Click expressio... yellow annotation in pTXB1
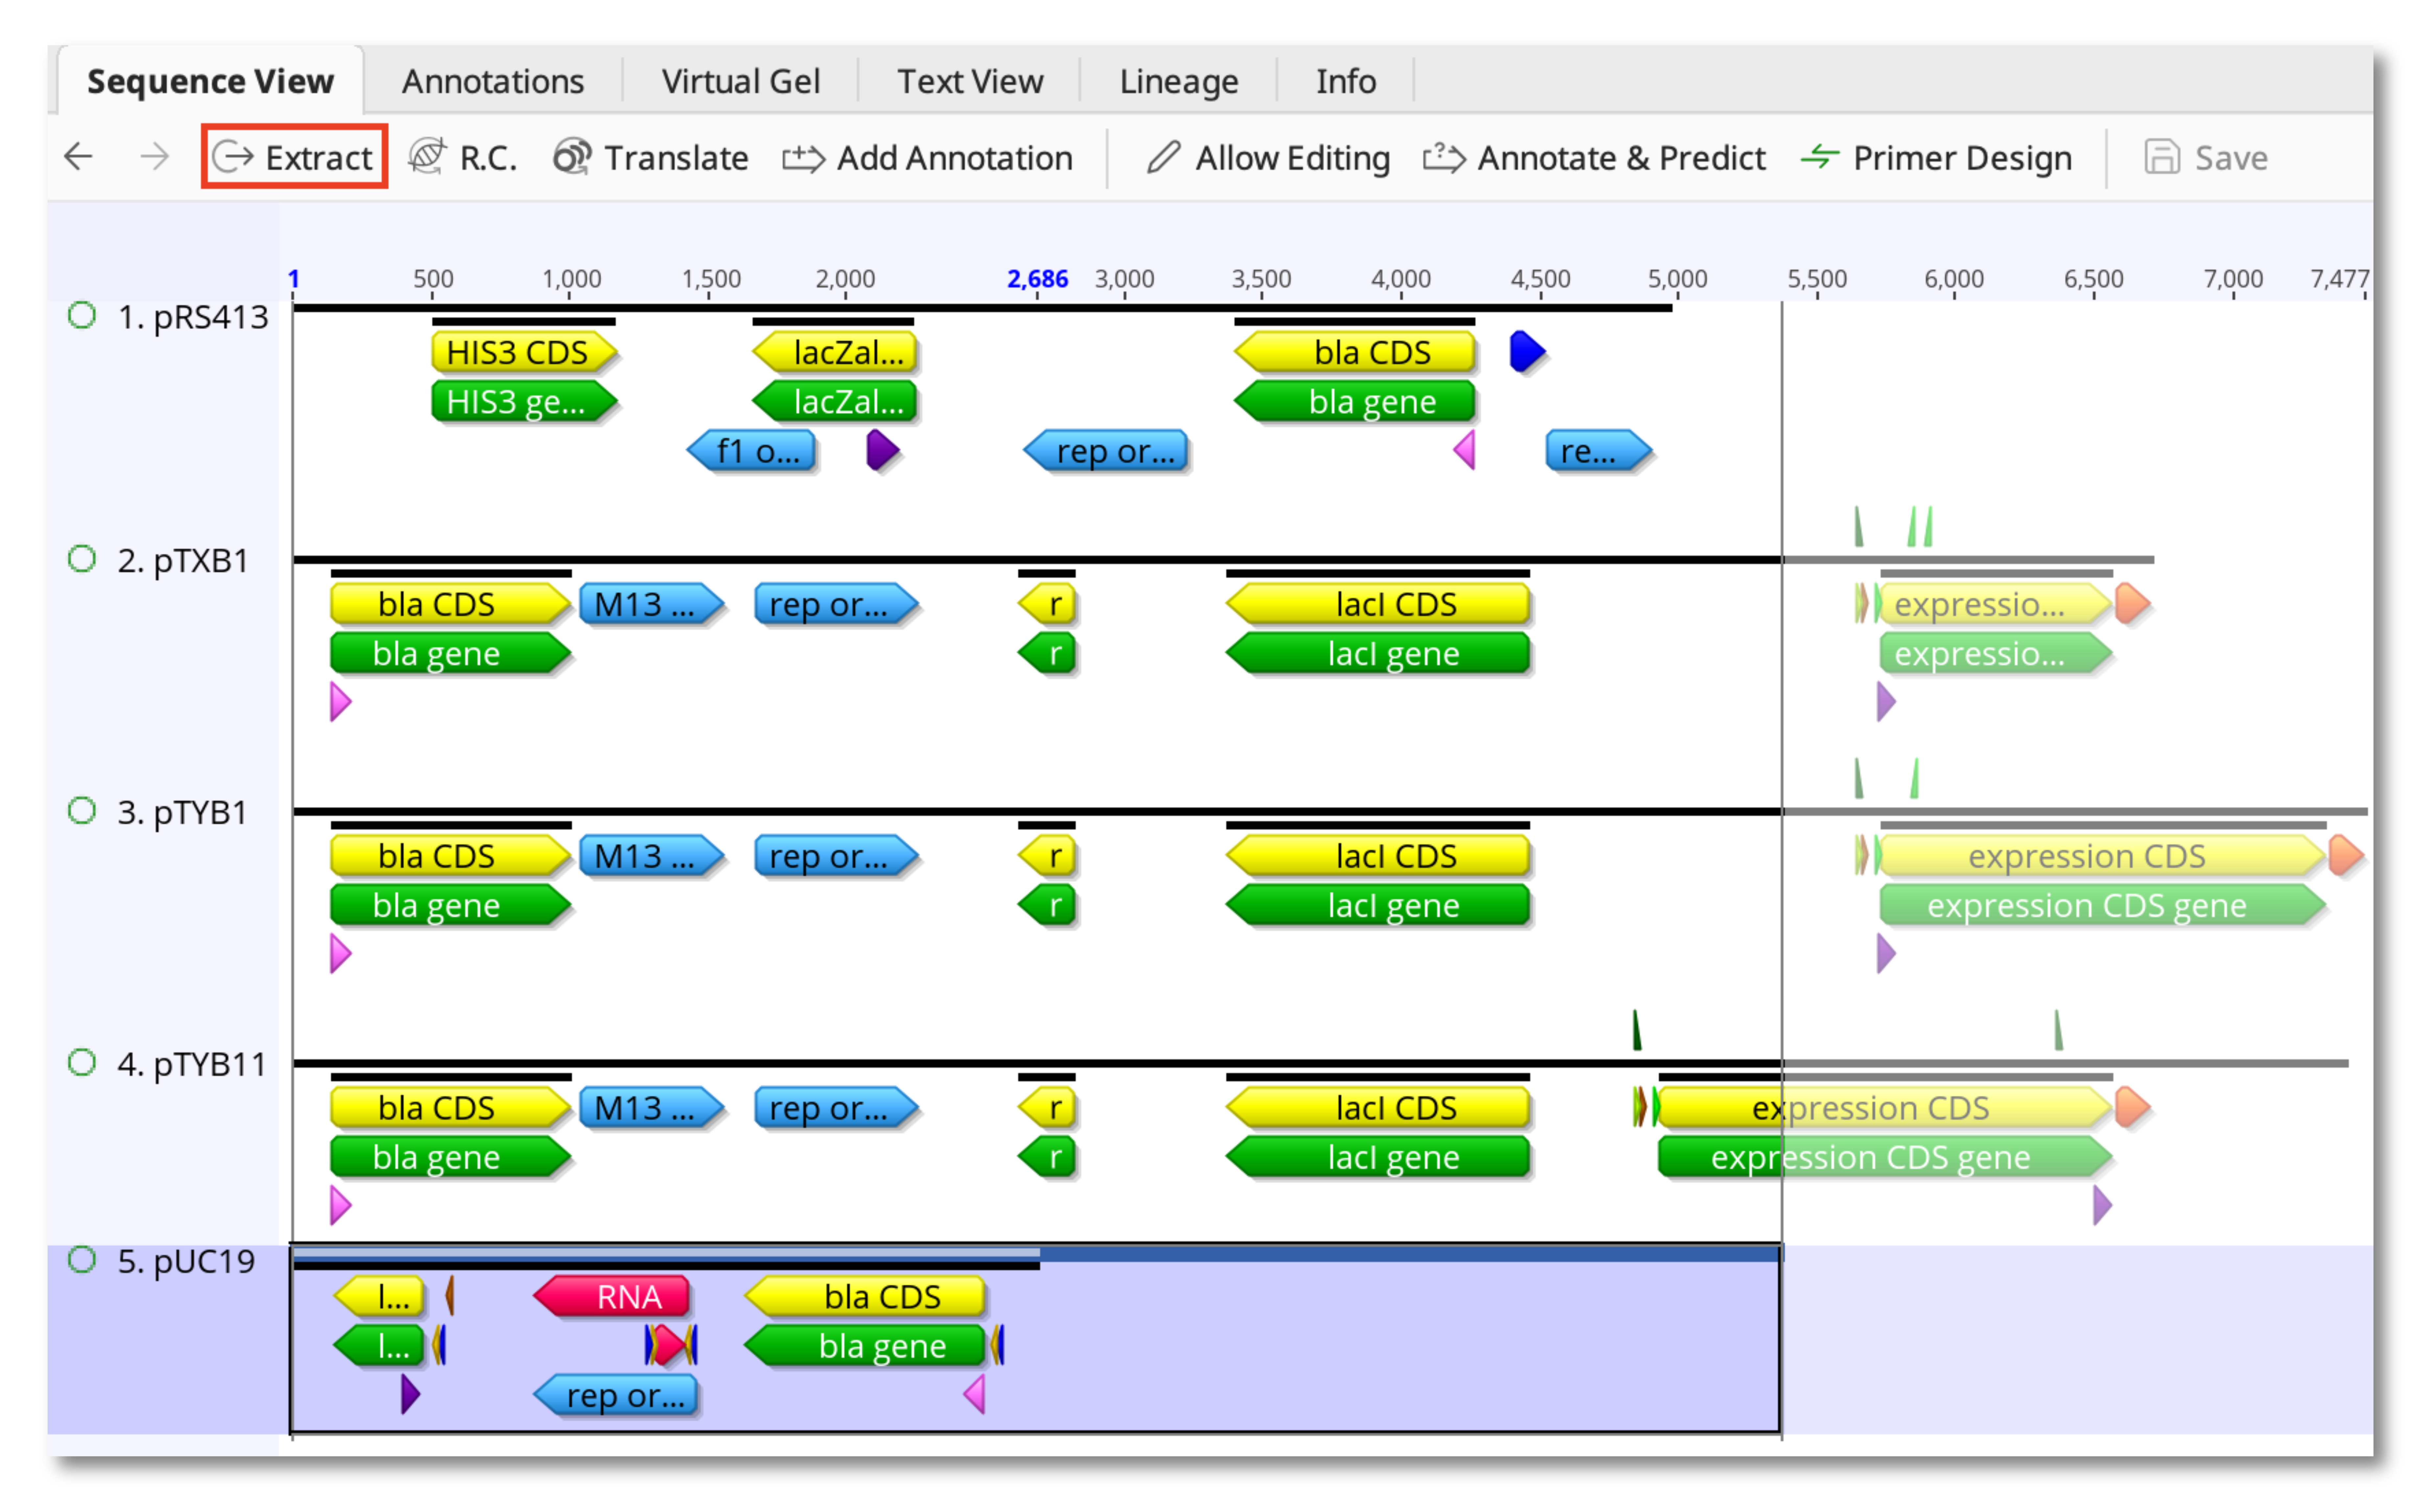 (x=1996, y=604)
